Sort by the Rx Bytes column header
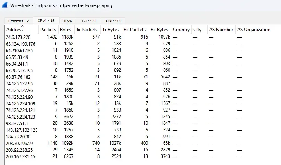The height and width of the screenshot is (165, 281). click(159, 30)
